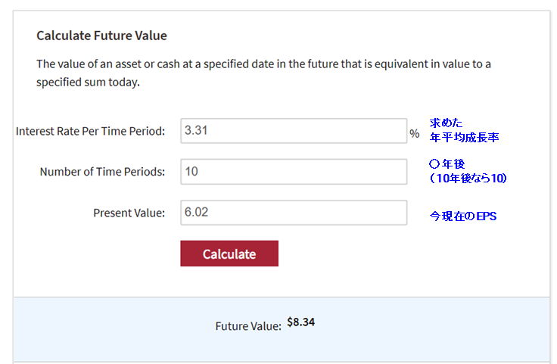Image resolution: width=557 pixels, height=364 pixels.
Task: Click the 'Present Value:' label text
Action: tap(129, 213)
